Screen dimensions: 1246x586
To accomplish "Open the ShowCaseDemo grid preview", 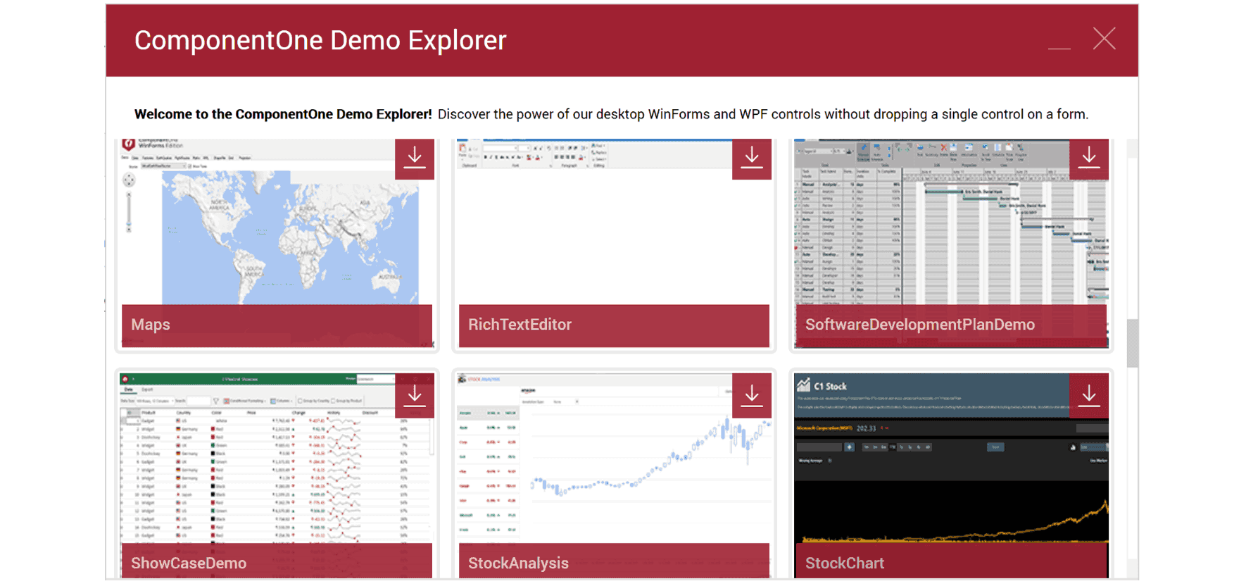I will 276,472.
